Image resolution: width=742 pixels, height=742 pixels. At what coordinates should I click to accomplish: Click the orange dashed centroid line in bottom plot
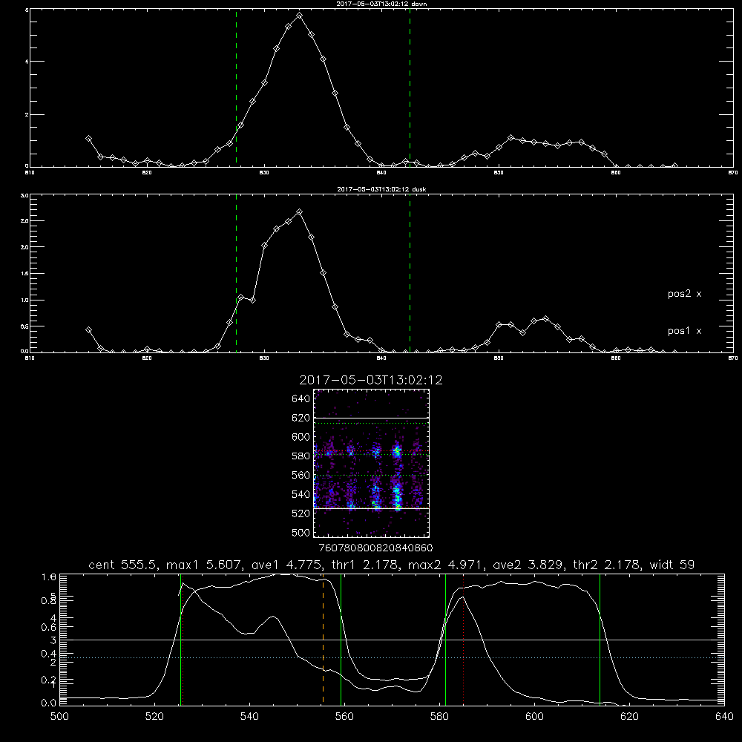coord(324,639)
